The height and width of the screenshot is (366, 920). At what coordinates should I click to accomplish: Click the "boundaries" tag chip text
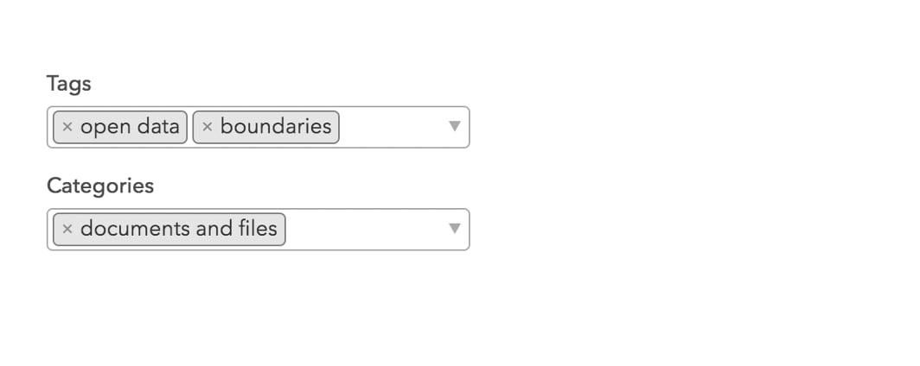[276, 127]
